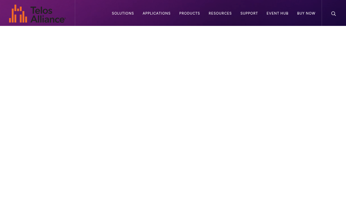Select the Buy Now link
This screenshot has width=346, height=216.
(x=306, y=13)
